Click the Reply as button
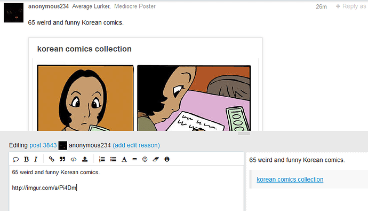Image resolution: width=368 pixels, height=211 pixels. [351, 6]
